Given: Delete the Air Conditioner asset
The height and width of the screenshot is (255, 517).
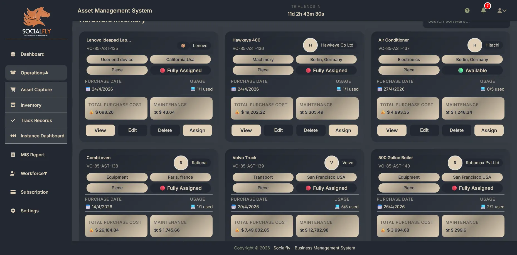Looking at the screenshot, I should click(x=457, y=130).
